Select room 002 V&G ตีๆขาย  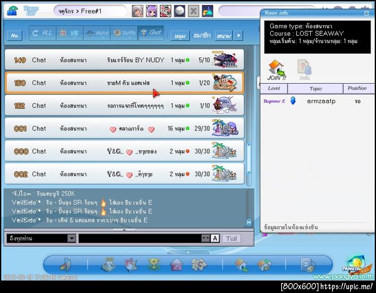coord(124,174)
